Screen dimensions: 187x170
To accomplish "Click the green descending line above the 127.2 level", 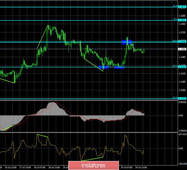I will [x=94, y=64].
